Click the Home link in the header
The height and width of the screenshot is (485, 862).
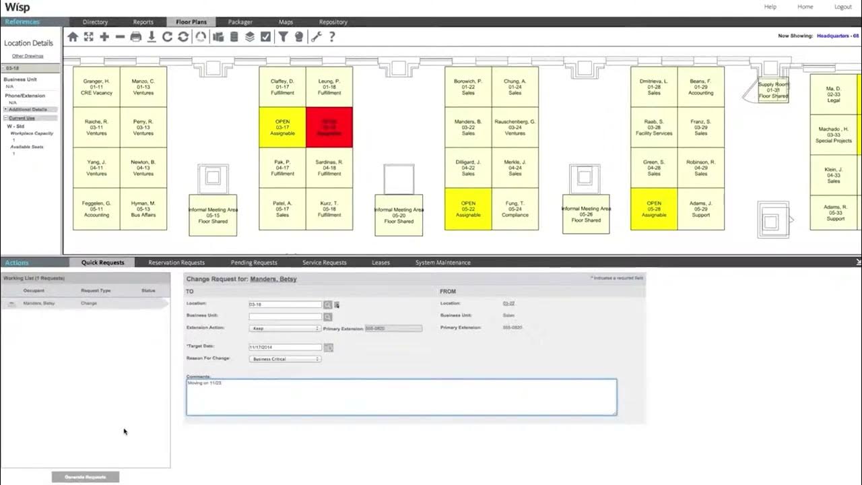(x=805, y=7)
